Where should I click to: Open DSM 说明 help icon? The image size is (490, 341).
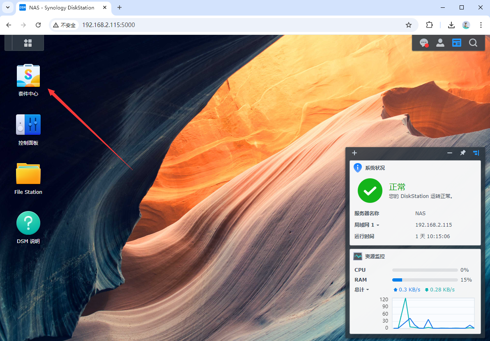click(28, 223)
